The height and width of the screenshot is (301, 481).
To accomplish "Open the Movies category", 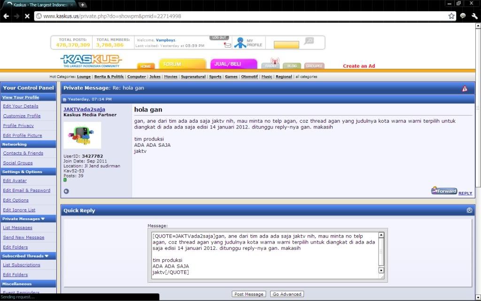I will [x=171, y=77].
